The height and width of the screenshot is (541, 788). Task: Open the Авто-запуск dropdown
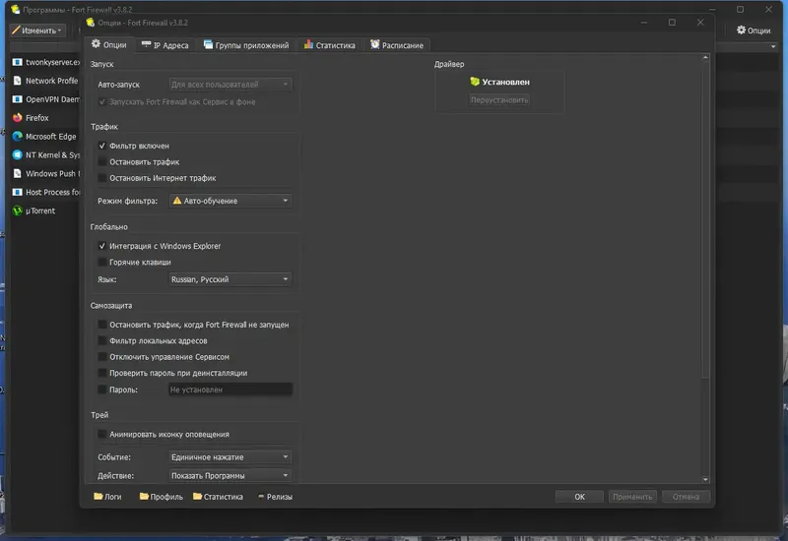tap(230, 85)
